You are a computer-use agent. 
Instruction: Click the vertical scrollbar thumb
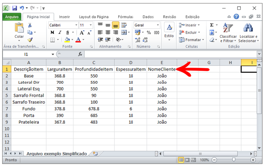259,91
